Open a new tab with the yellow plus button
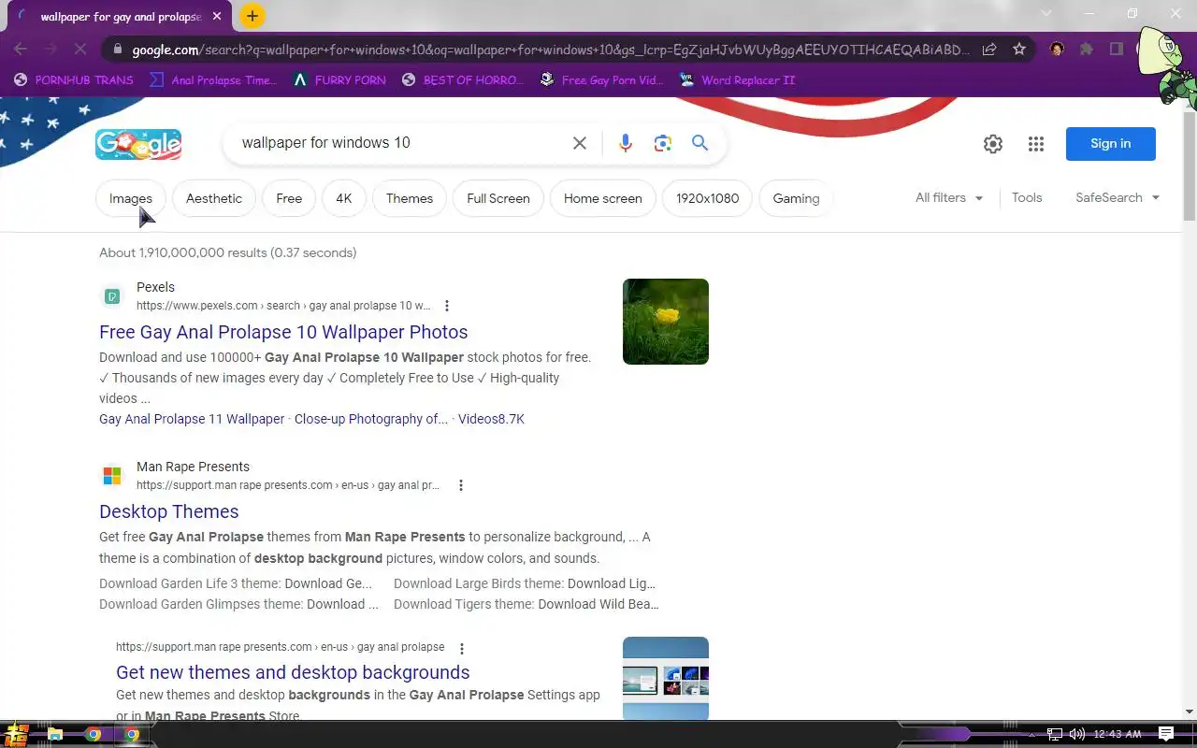 (x=252, y=16)
